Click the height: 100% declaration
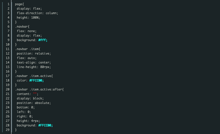This screenshot has height=134, width=220. click(x=28, y=18)
